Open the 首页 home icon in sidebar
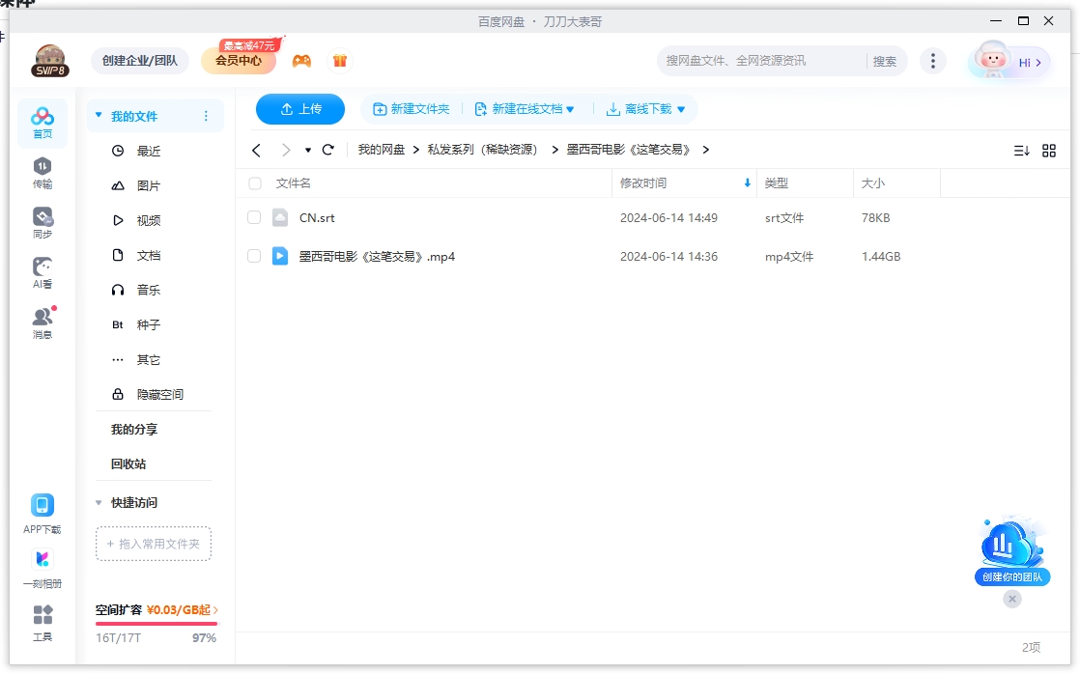1080x674 pixels. (x=42, y=124)
